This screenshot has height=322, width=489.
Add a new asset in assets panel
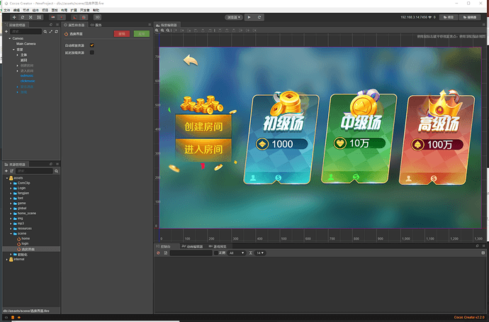point(6,171)
